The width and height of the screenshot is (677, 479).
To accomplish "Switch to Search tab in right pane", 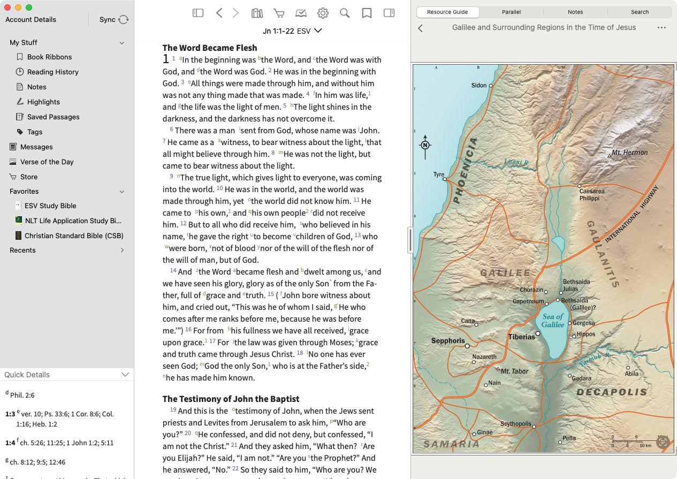I will pos(640,12).
